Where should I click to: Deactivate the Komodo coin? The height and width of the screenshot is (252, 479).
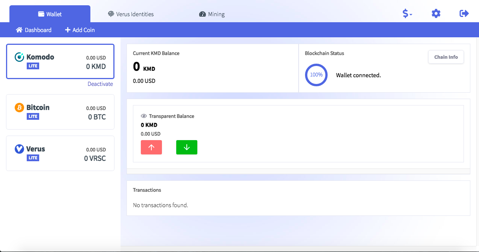click(x=100, y=84)
